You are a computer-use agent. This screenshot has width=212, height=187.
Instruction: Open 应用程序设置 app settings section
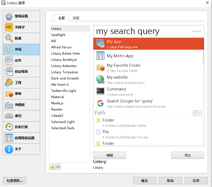(x=21, y=138)
